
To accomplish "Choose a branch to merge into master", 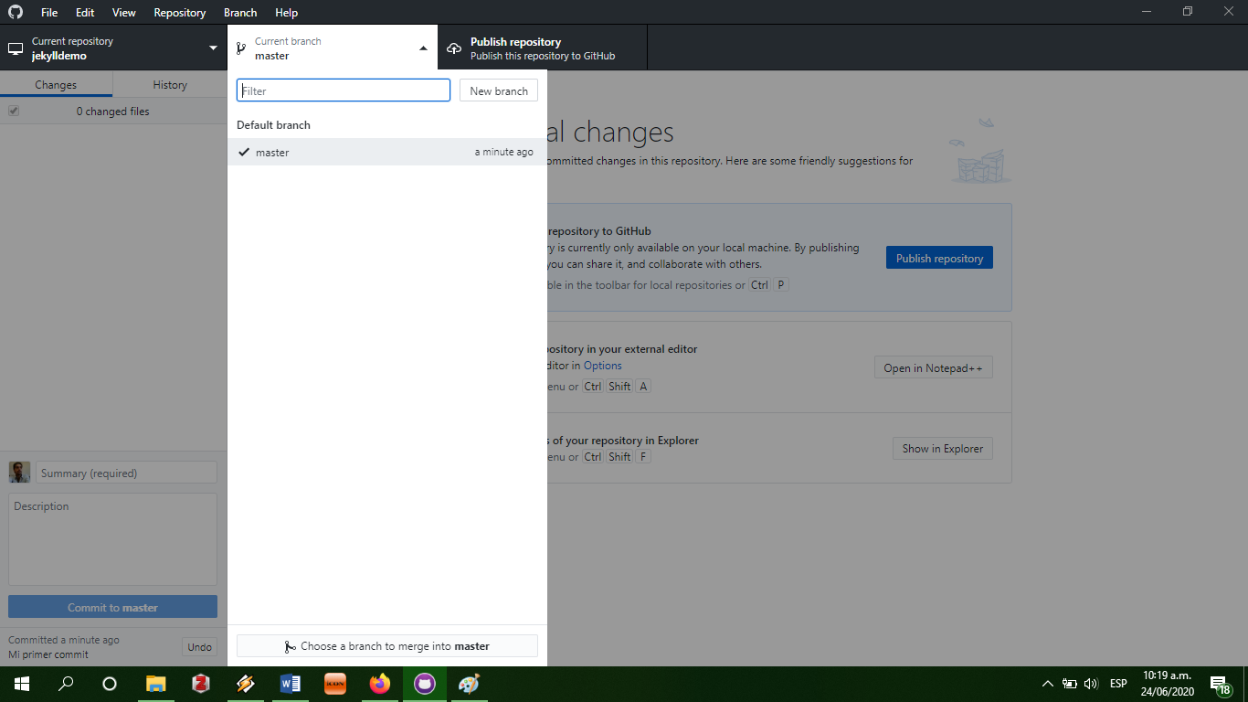I will pos(386,645).
